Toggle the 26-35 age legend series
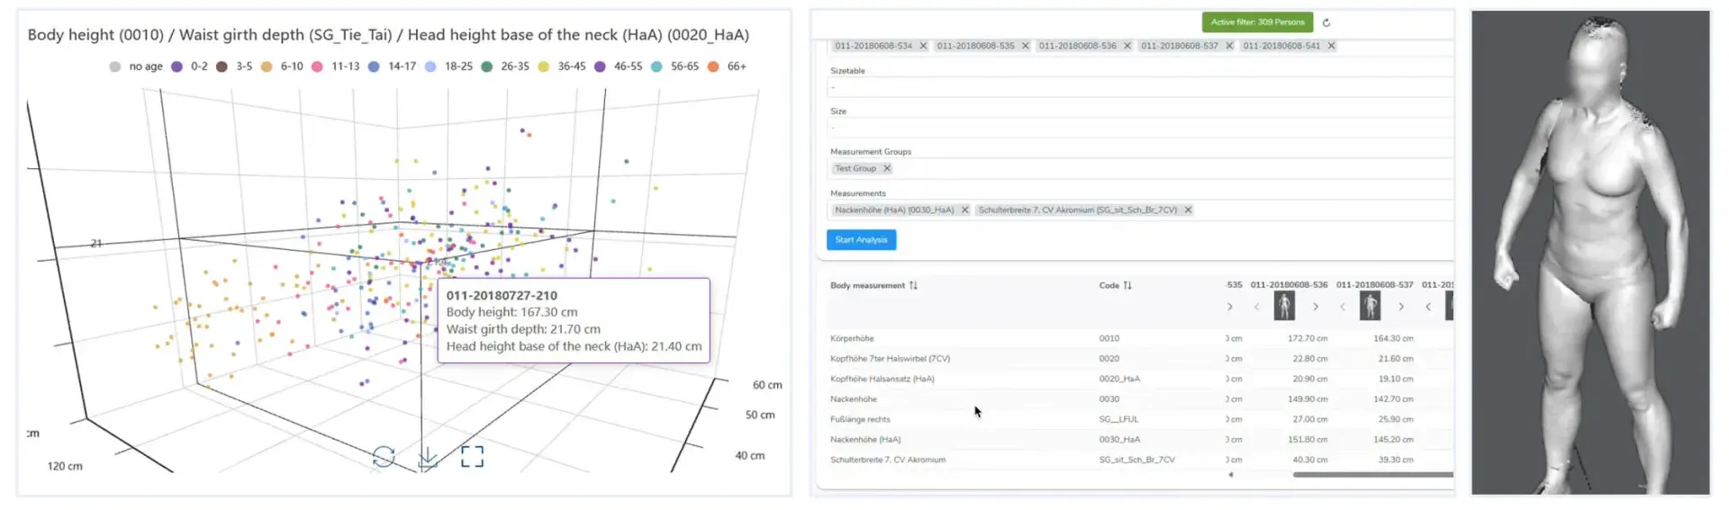 click(505, 67)
